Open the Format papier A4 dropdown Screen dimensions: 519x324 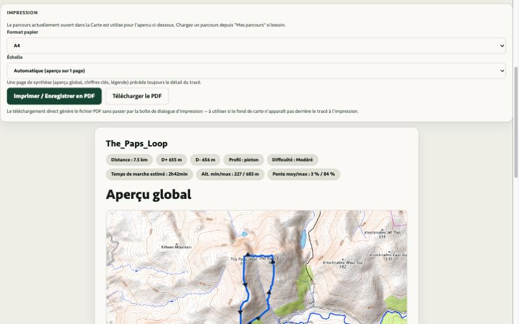(256, 45)
